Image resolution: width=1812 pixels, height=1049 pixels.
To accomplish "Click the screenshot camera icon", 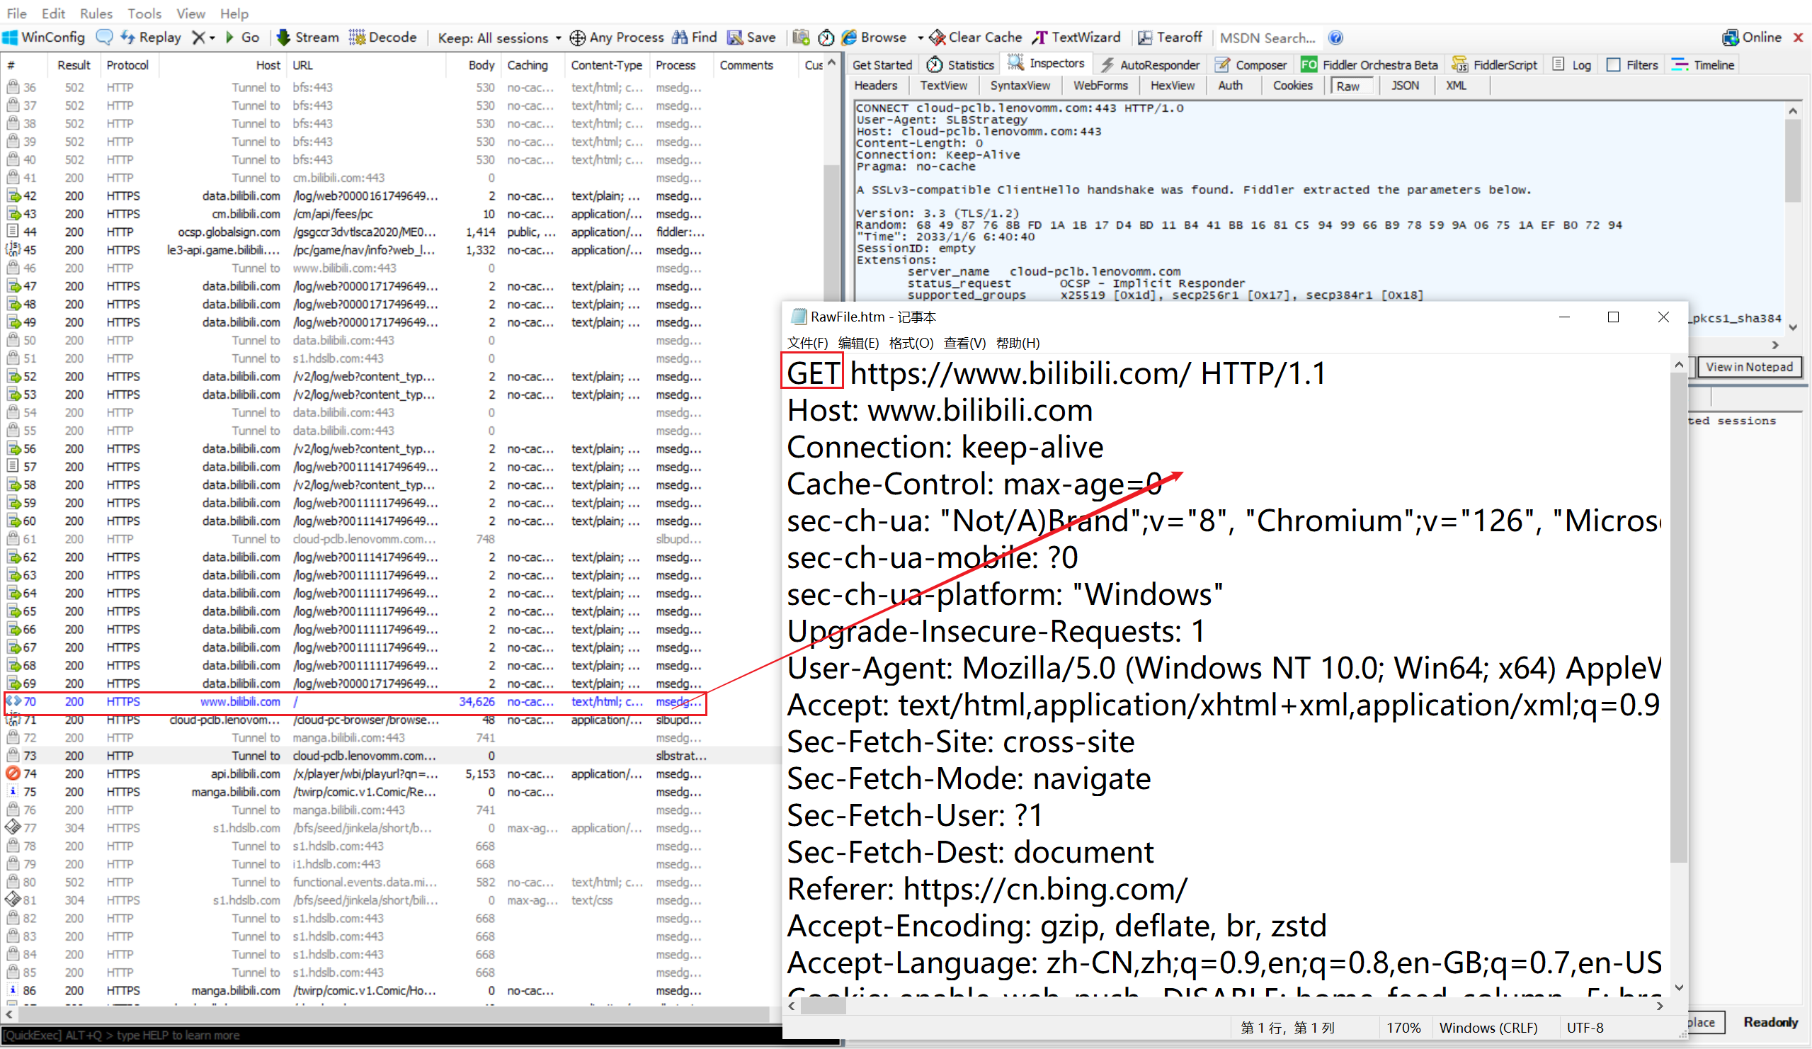I will click(x=801, y=38).
